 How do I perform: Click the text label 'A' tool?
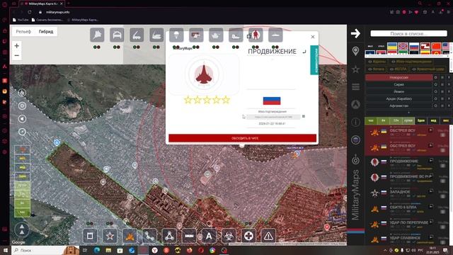click(209, 236)
